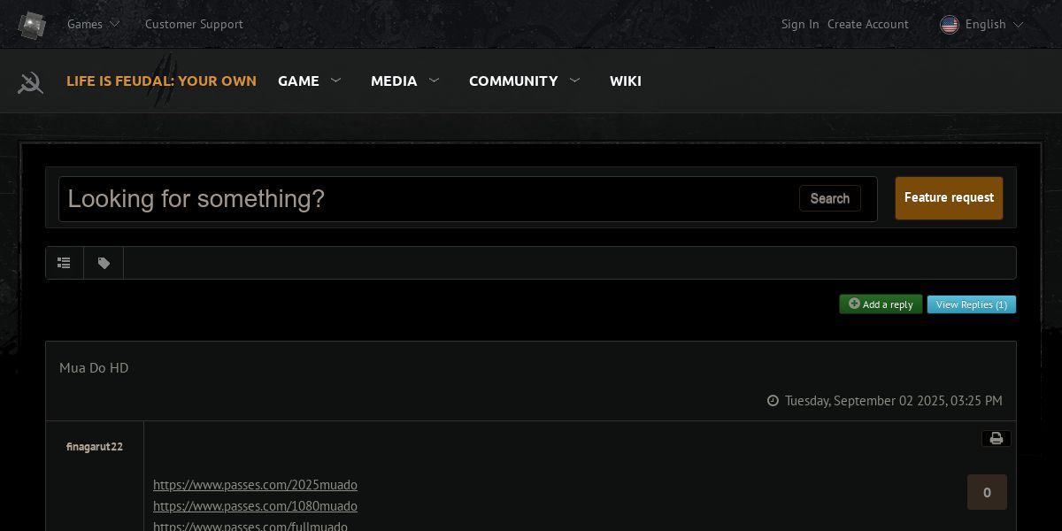Go to the WIKI page
The image size is (1062, 531).
pyautogui.click(x=626, y=81)
